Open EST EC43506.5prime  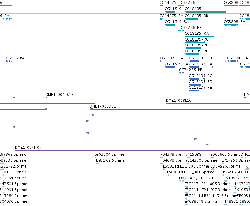(188, 163)
